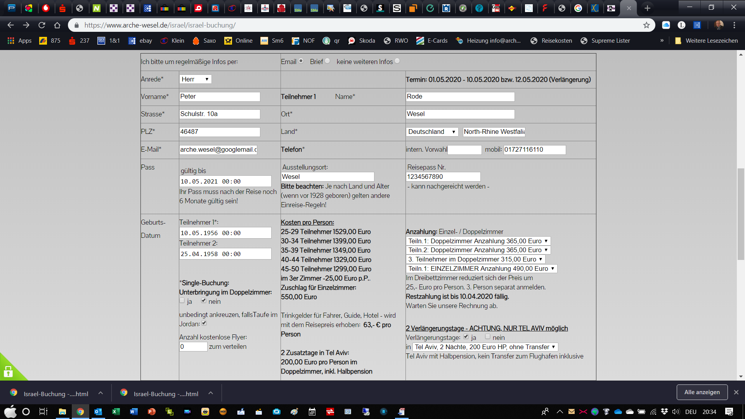Open Excel from the taskbar
The width and height of the screenshot is (745, 419).
[x=116, y=412]
